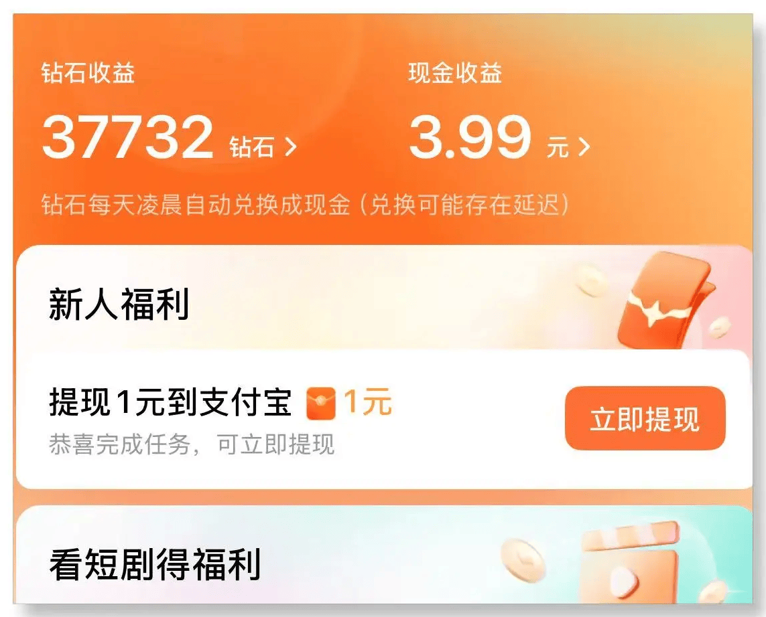Click the video clapperboard illustration
Image resolution: width=766 pixels, height=617 pixels.
point(630,563)
